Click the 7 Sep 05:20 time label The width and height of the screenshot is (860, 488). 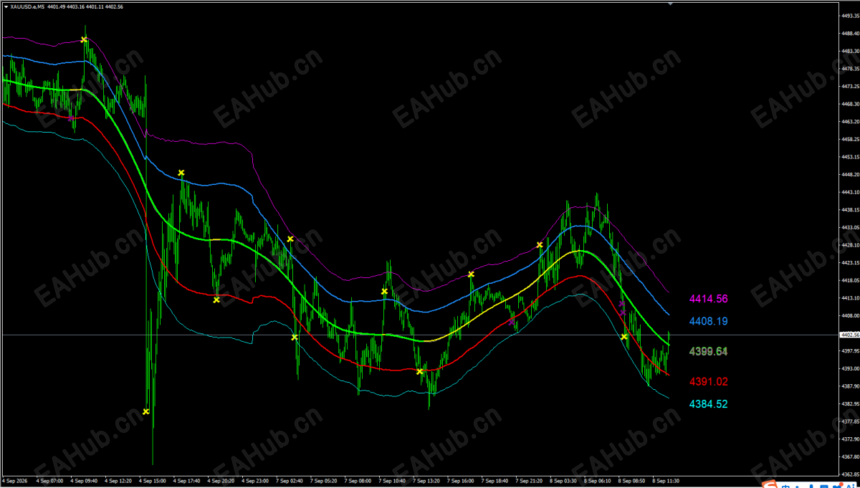[325, 481]
